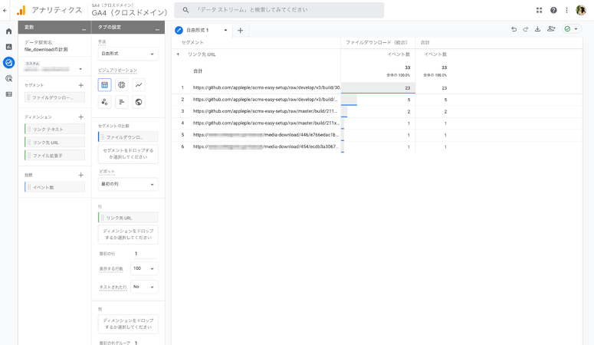Image resolution: width=594 pixels, height=345 pixels.
Task: Select the bar chart visualization
Action: point(122,102)
